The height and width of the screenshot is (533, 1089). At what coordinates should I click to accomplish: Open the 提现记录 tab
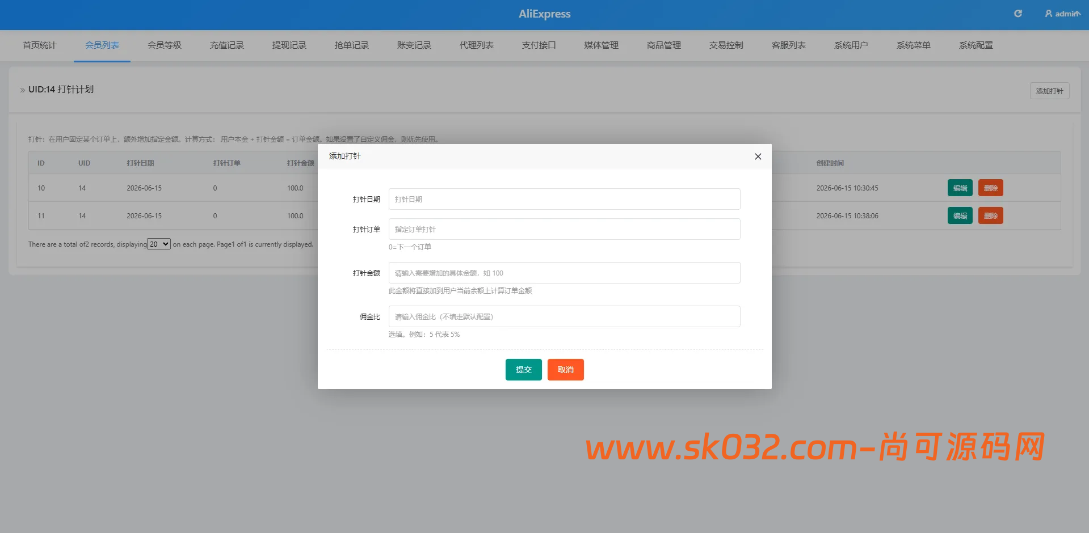tap(289, 45)
